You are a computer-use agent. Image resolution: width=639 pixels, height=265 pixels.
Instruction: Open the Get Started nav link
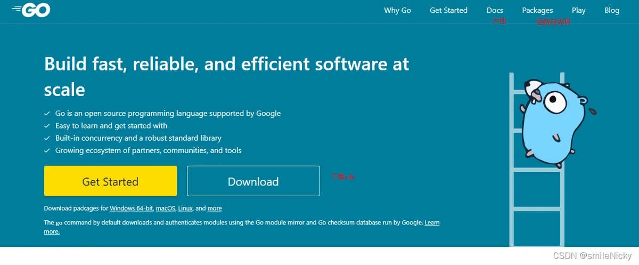448,10
